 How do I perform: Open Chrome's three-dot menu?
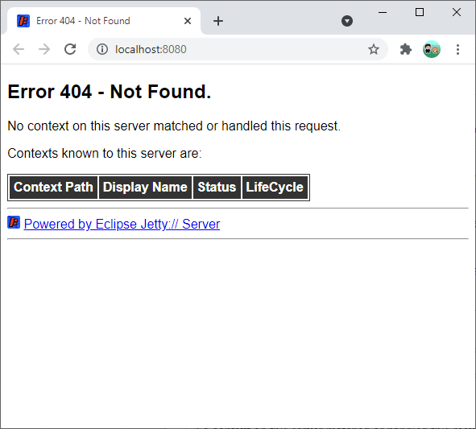(457, 49)
